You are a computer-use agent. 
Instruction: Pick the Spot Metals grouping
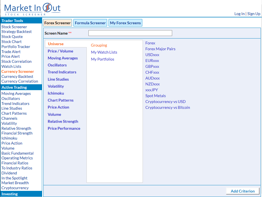click(x=155, y=96)
